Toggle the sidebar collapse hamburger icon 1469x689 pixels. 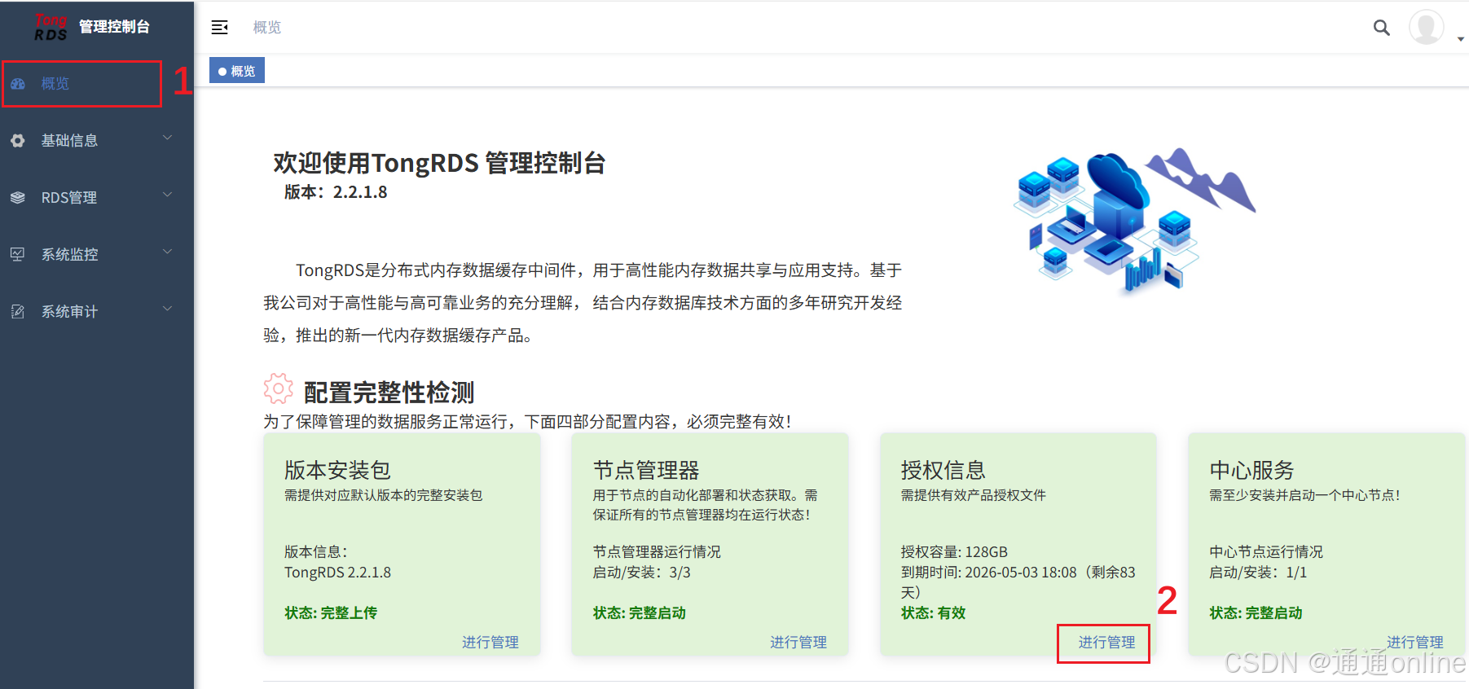(x=220, y=28)
